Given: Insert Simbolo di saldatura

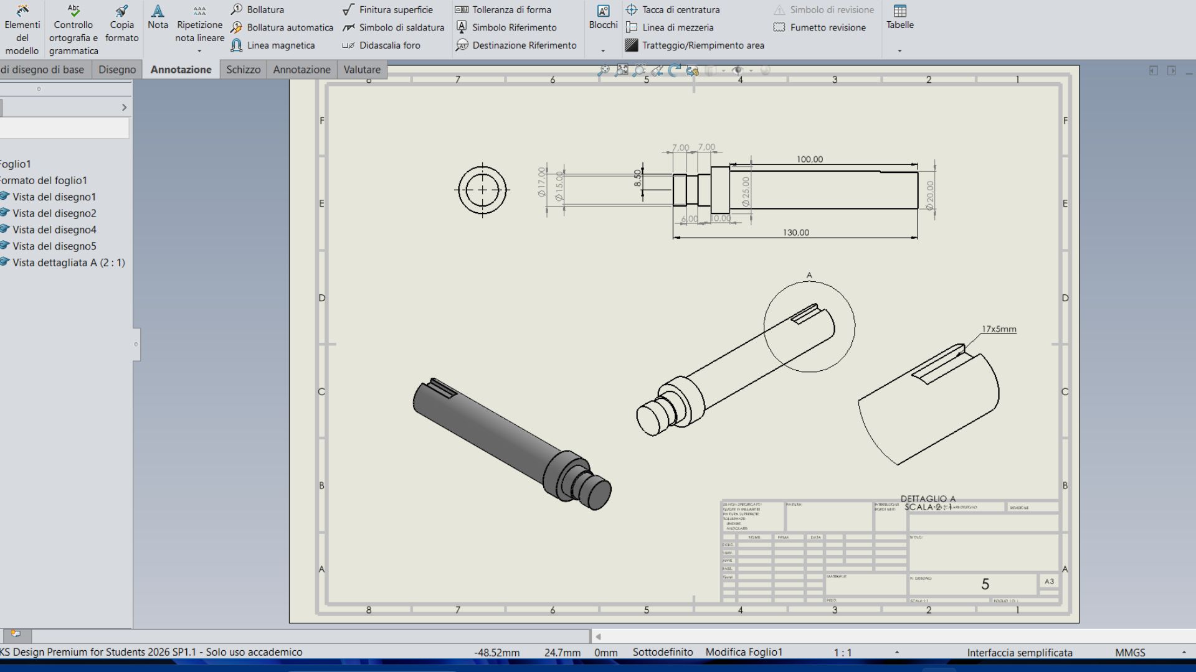Looking at the screenshot, I should [x=393, y=27].
